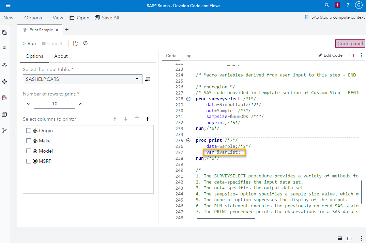Delete selected column using the trash icon
The image size is (366, 243).
pyautogui.click(x=137, y=119)
